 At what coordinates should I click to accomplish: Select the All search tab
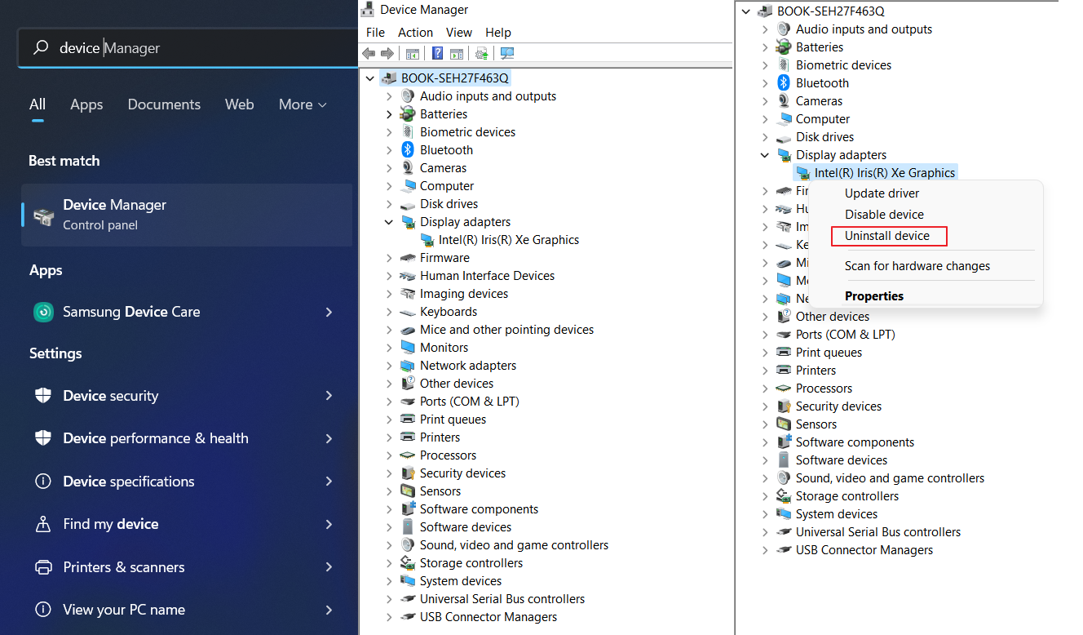pos(38,104)
